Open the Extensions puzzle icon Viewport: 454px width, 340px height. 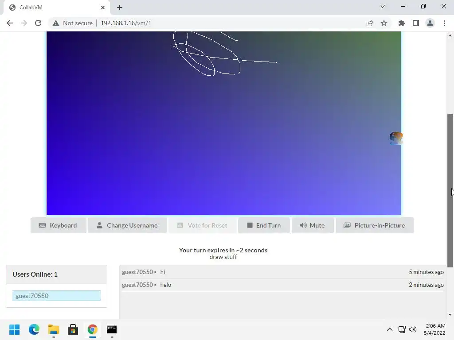[401, 23]
